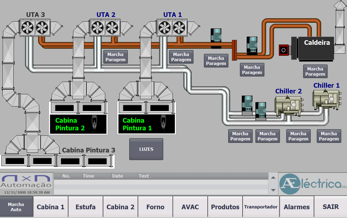The height and width of the screenshot is (218, 347).
Task: Open the AVAC tab
Action: (x=190, y=207)
